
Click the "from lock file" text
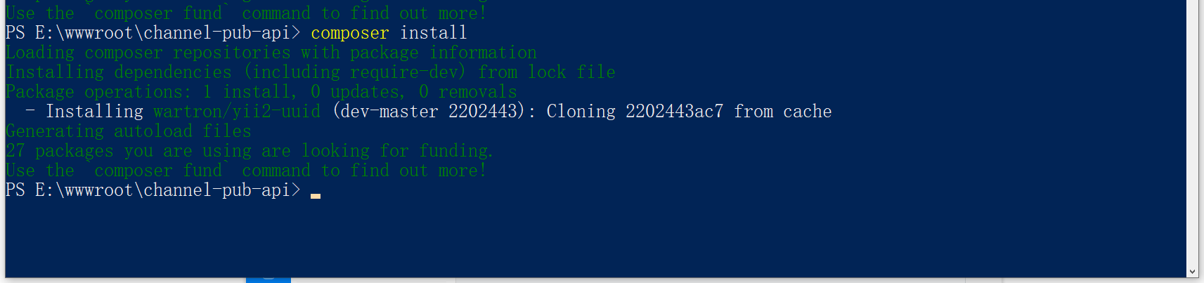click(x=546, y=72)
